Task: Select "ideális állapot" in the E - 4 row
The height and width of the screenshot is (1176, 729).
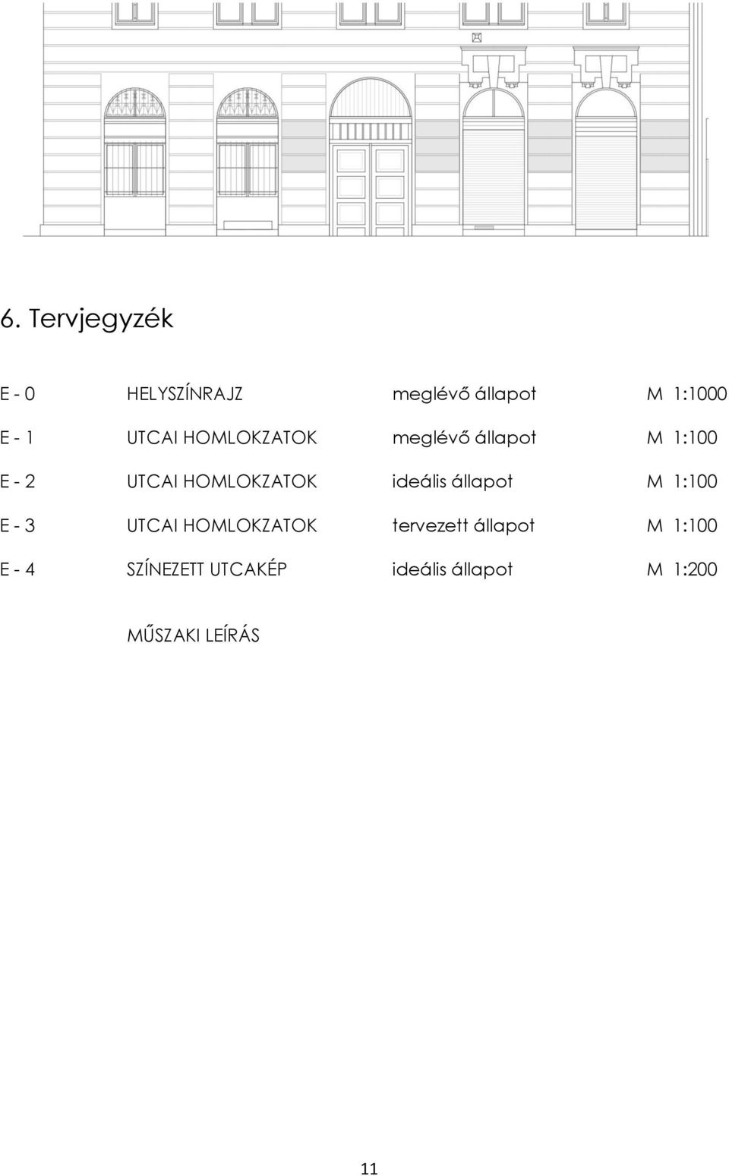Action: point(453,569)
